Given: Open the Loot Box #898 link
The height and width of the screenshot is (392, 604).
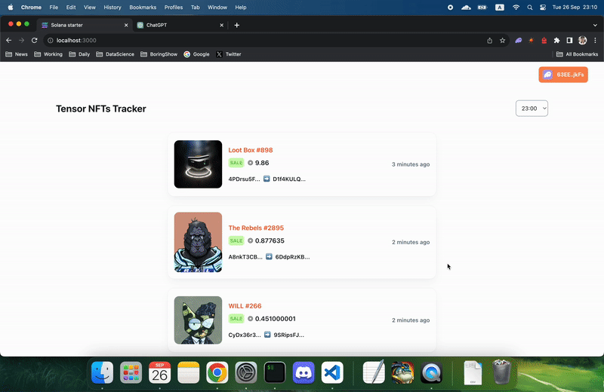Looking at the screenshot, I should point(250,150).
